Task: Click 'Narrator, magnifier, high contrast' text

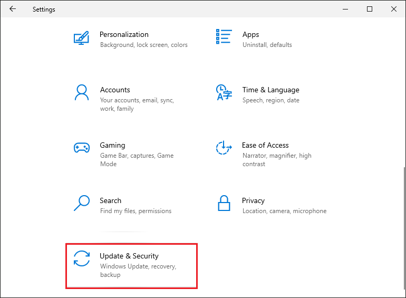Action: [277, 160]
